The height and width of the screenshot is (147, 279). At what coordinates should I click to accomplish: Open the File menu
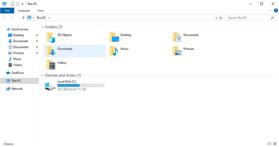point(7,11)
